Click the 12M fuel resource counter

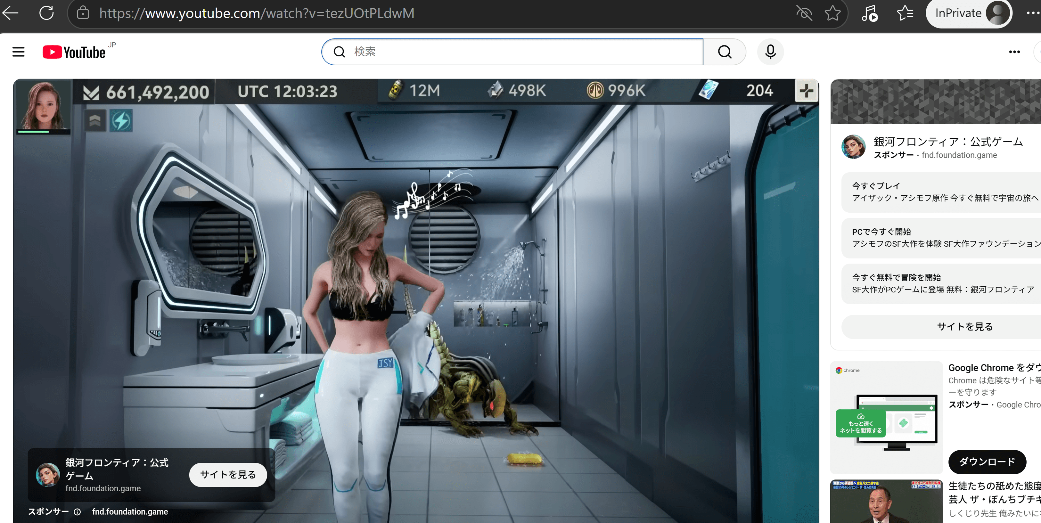coord(414,91)
